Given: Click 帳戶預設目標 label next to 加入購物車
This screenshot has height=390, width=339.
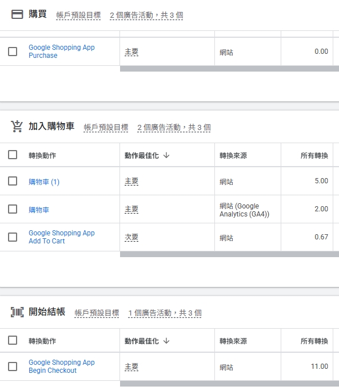Looking at the screenshot, I should click(106, 127).
